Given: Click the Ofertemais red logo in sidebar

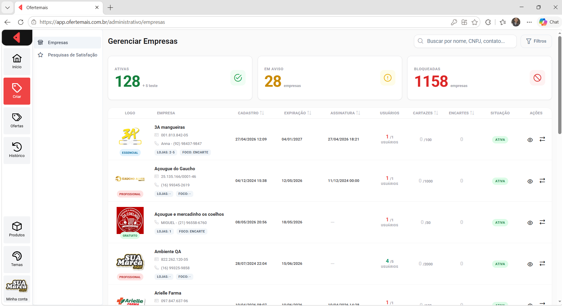Looking at the screenshot, I should click(x=17, y=38).
